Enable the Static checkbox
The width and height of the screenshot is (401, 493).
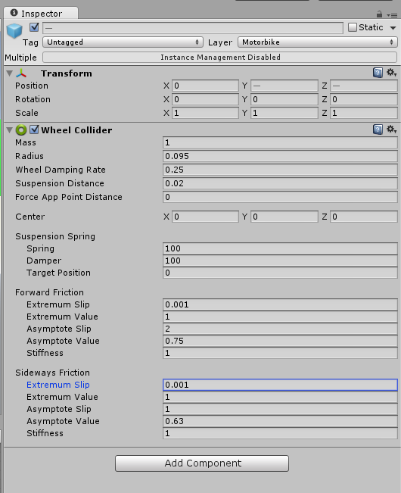click(353, 27)
